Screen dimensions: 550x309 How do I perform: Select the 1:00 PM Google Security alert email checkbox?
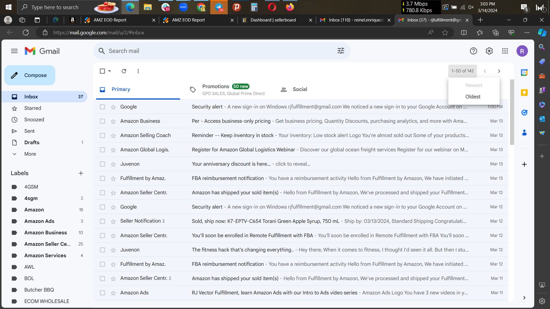[x=102, y=107]
